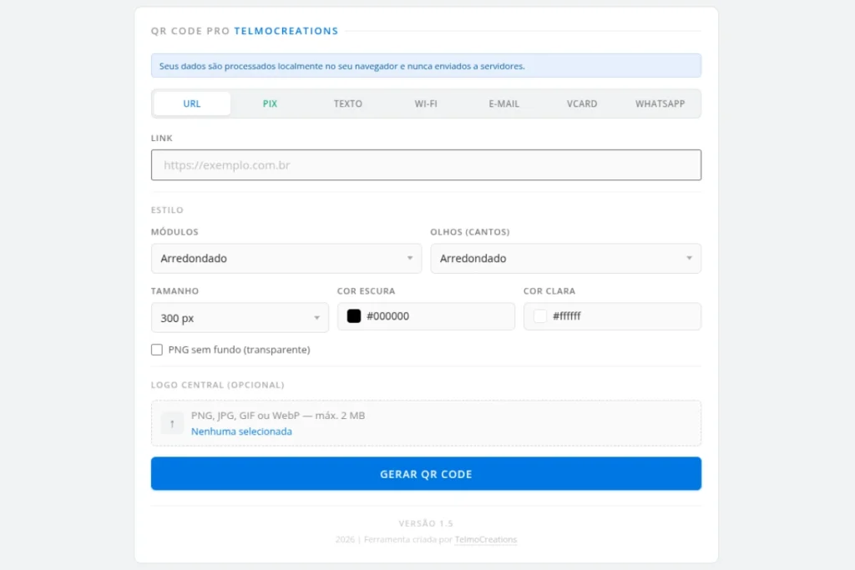Click the white Cor Clara color swatch
This screenshot has height=570, width=855.
click(x=540, y=316)
